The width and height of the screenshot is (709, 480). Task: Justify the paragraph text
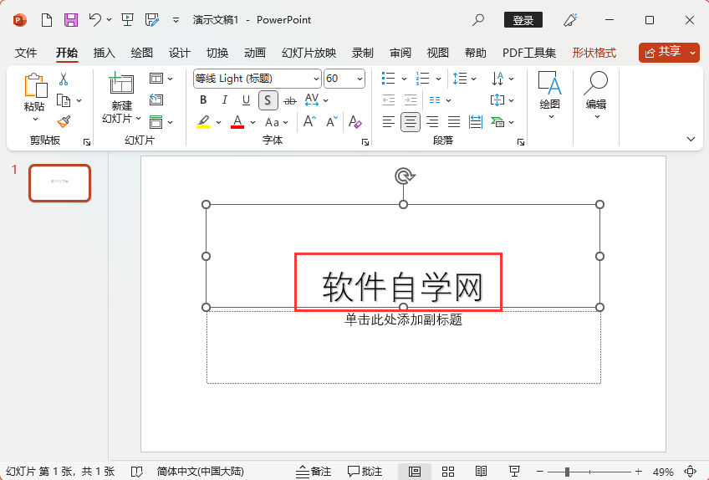(x=453, y=122)
